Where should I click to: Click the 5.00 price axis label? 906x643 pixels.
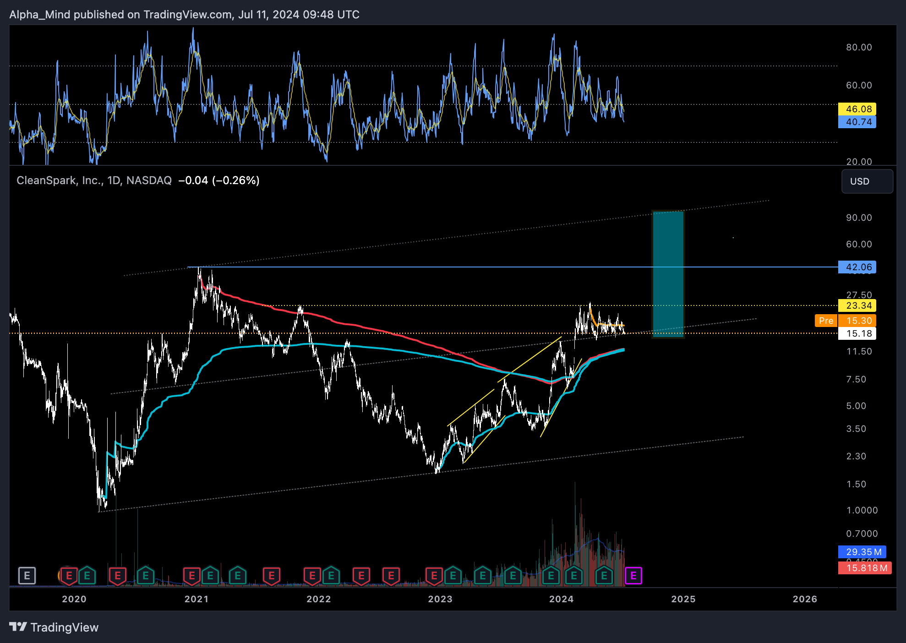(856, 406)
